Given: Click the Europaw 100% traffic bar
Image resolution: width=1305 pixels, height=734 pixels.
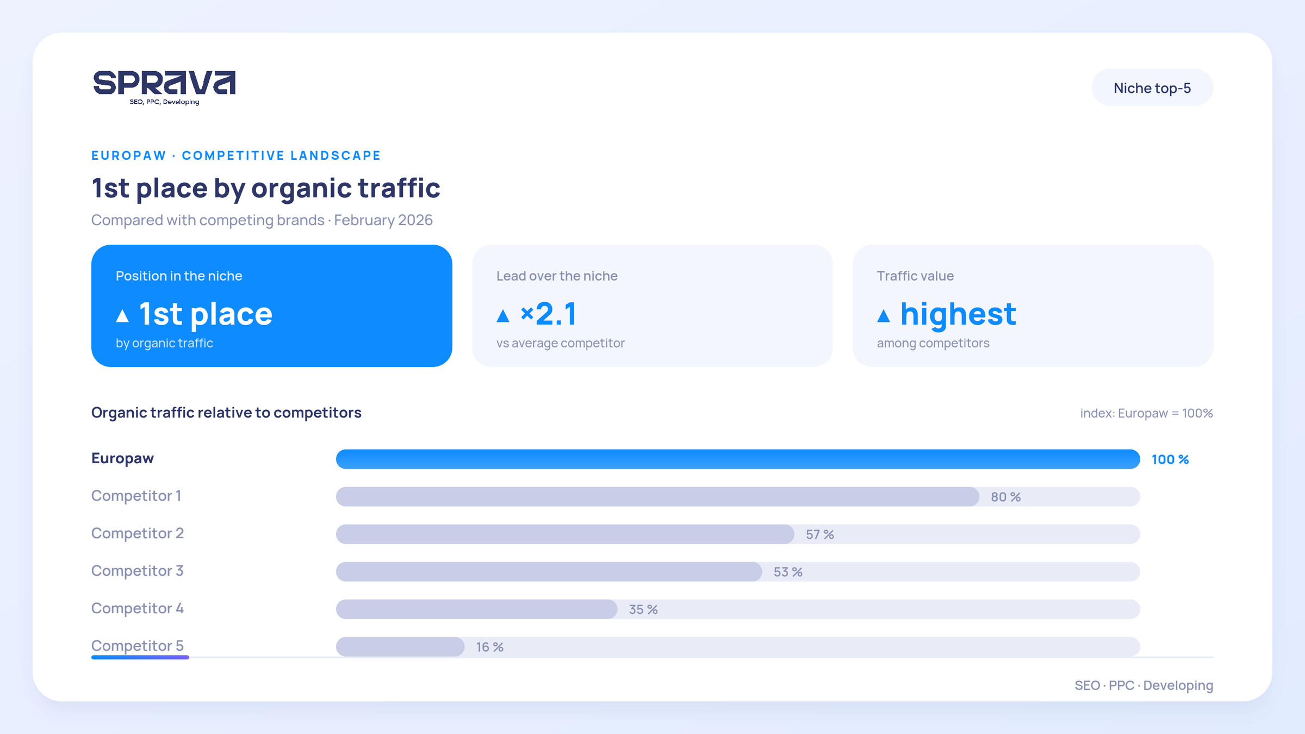Looking at the screenshot, I should (x=738, y=459).
